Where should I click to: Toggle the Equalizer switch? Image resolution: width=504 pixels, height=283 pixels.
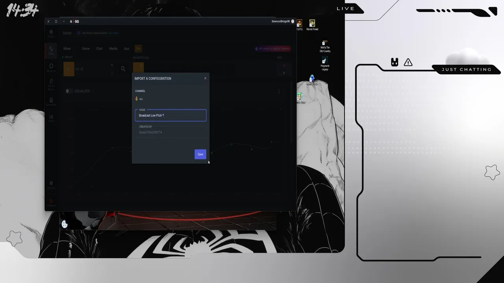(x=69, y=91)
